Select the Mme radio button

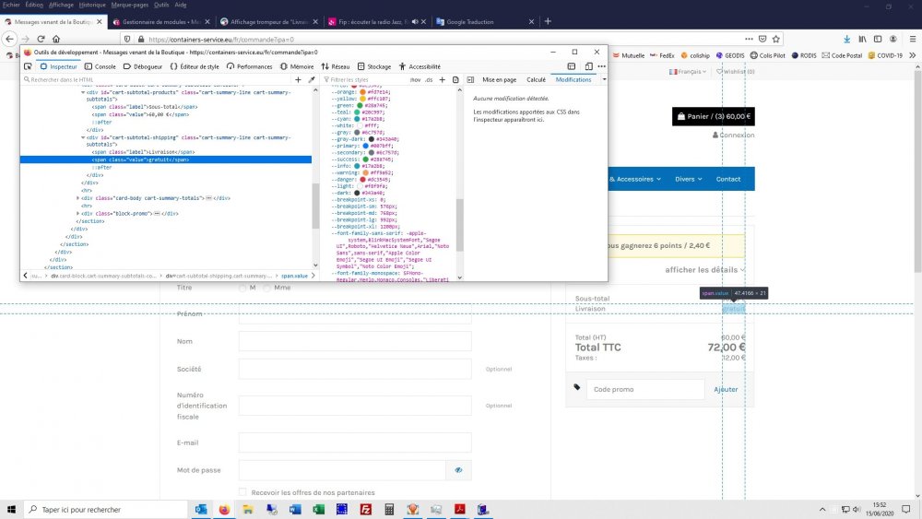pos(267,288)
